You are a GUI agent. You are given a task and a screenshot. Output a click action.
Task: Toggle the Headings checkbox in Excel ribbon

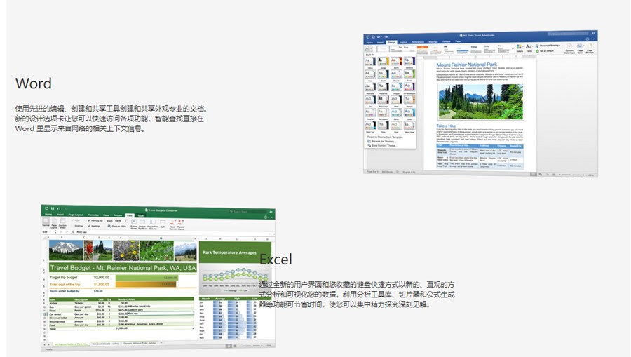click(x=89, y=226)
